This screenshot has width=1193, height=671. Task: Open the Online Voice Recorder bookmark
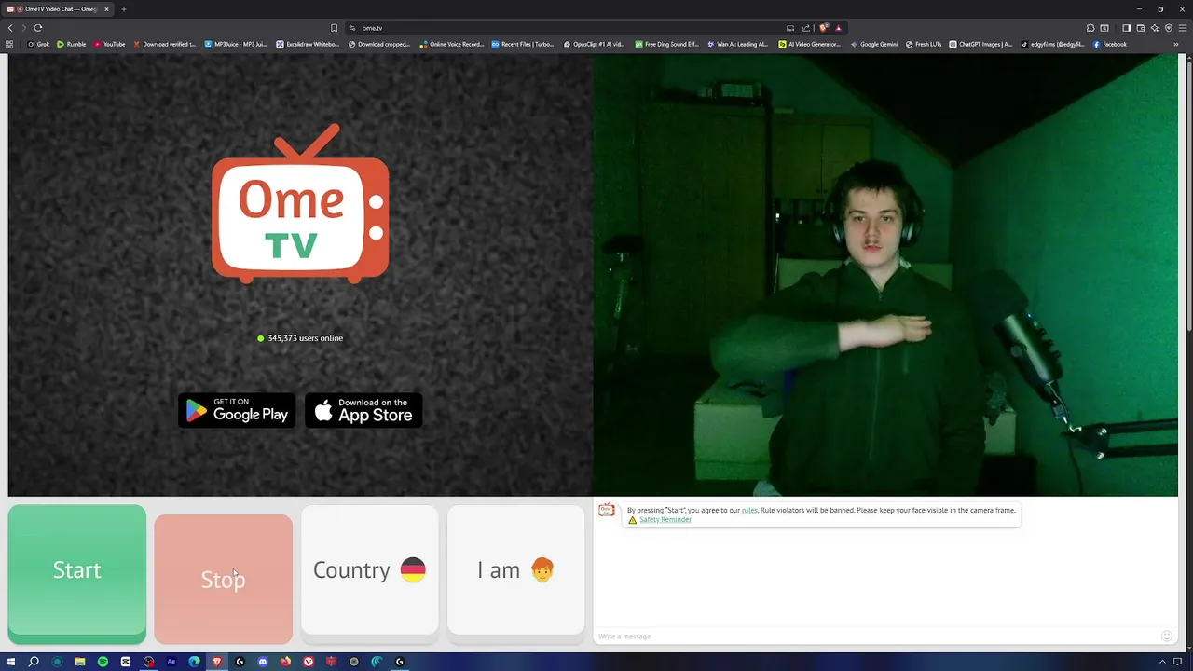(x=452, y=44)
